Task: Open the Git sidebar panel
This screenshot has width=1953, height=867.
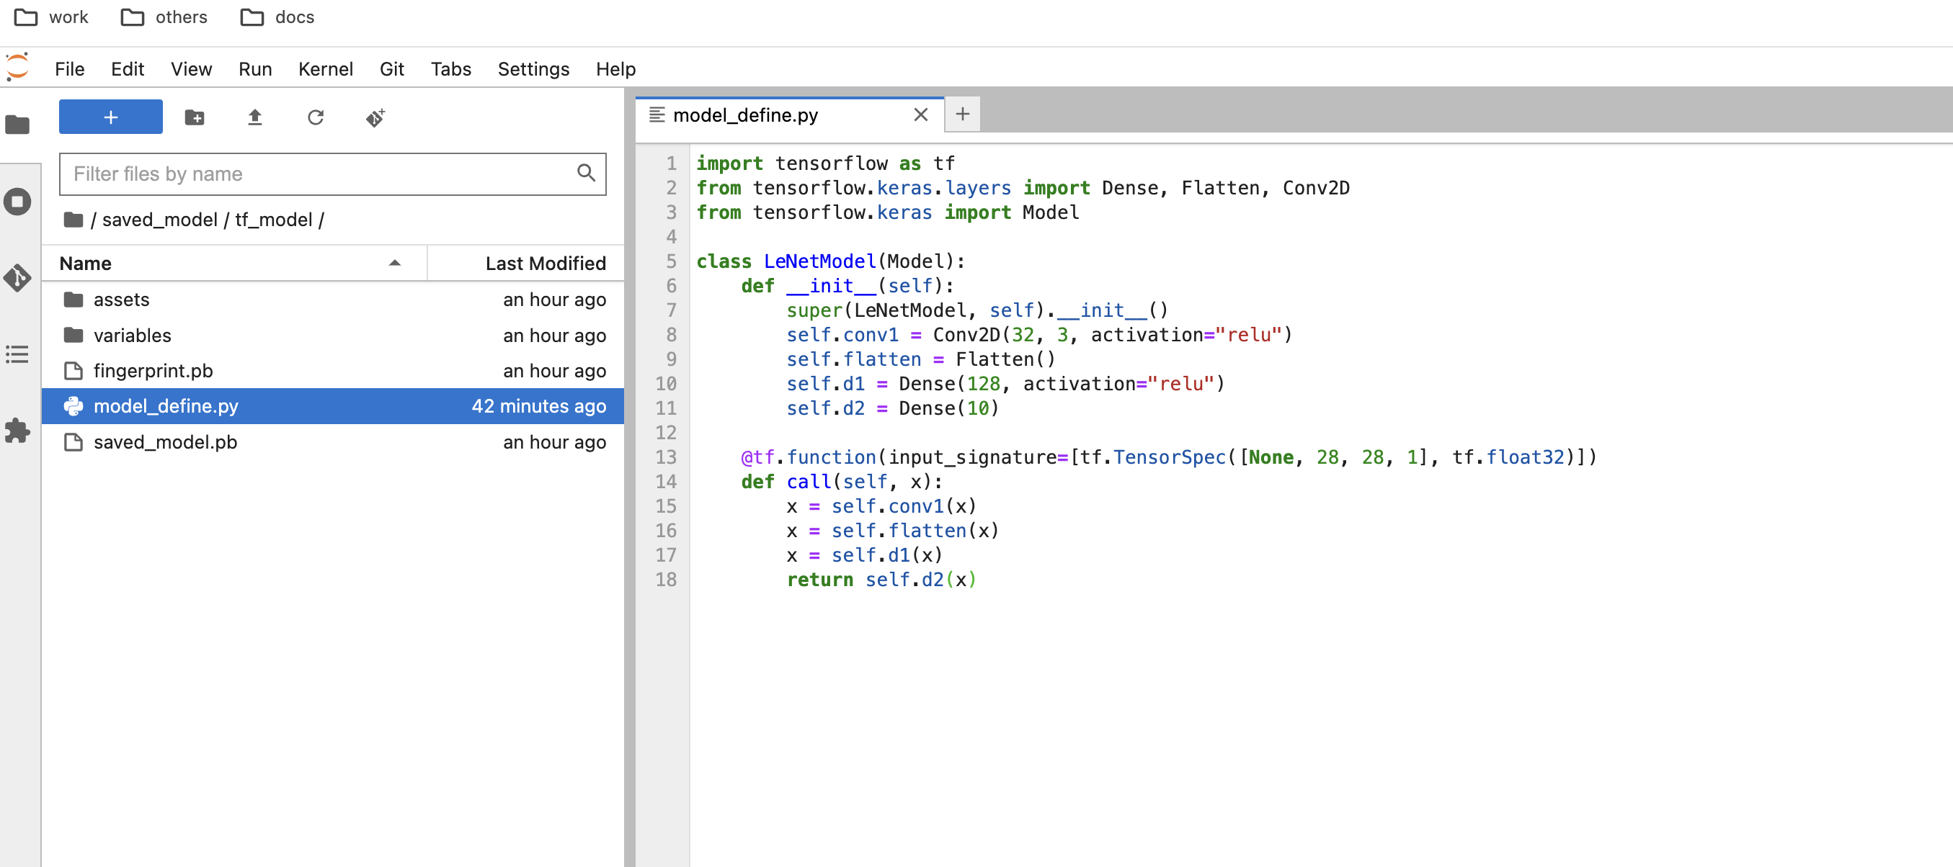Action: (17, 278)
